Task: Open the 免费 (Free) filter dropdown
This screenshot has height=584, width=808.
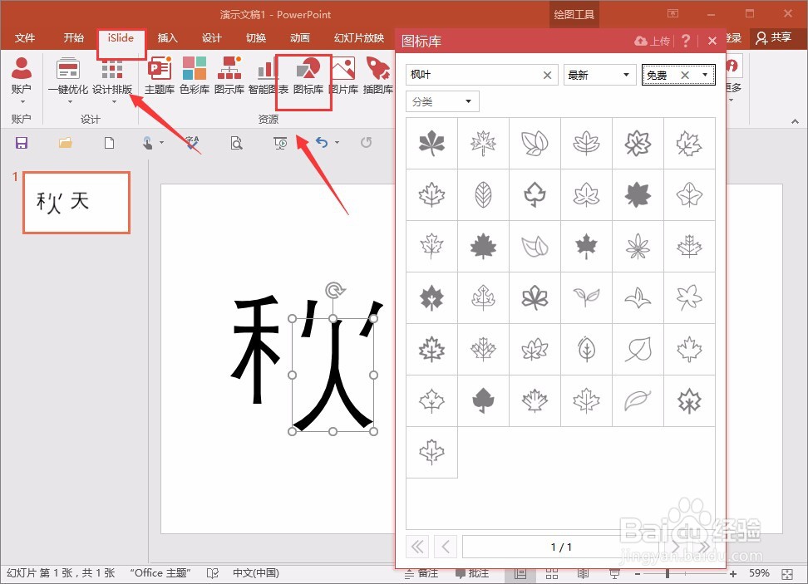Action: click(706, 75)
